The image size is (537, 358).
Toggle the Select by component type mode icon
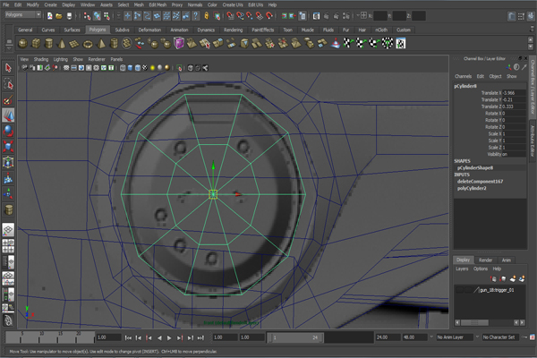(x=107, y=16)
